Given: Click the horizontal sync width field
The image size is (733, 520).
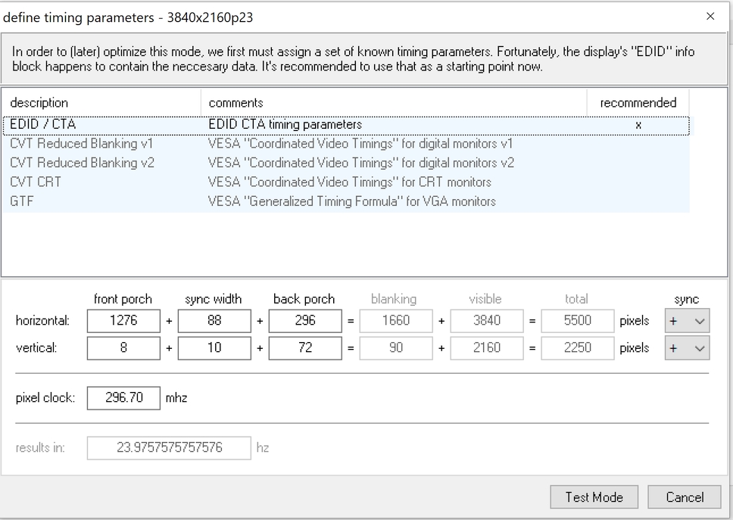Looking at the screenshot, I should [x=214, y=321].
